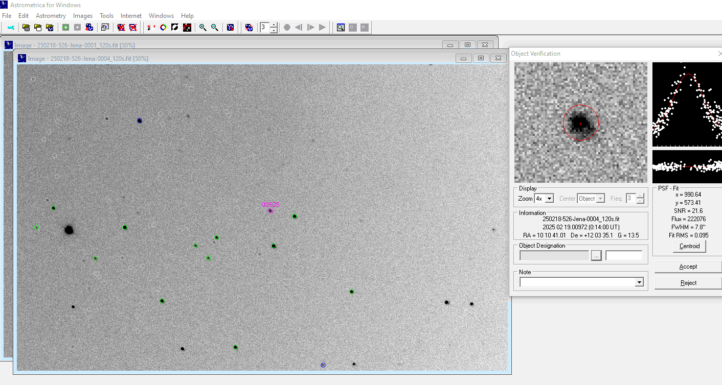
Task: Click the Select Markings starfield icon
Action: coord(231,28)
